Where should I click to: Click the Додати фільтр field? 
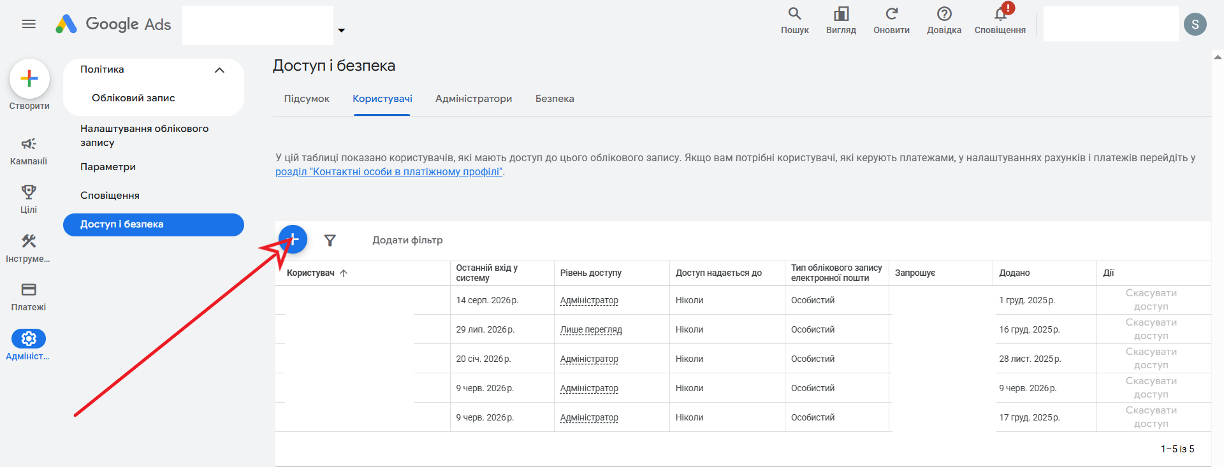407,240
